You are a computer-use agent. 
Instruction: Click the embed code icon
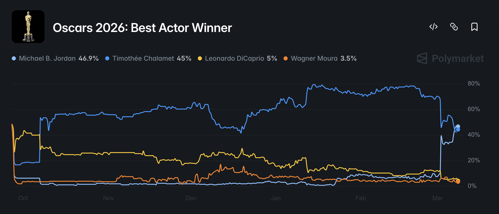point(433,27)
